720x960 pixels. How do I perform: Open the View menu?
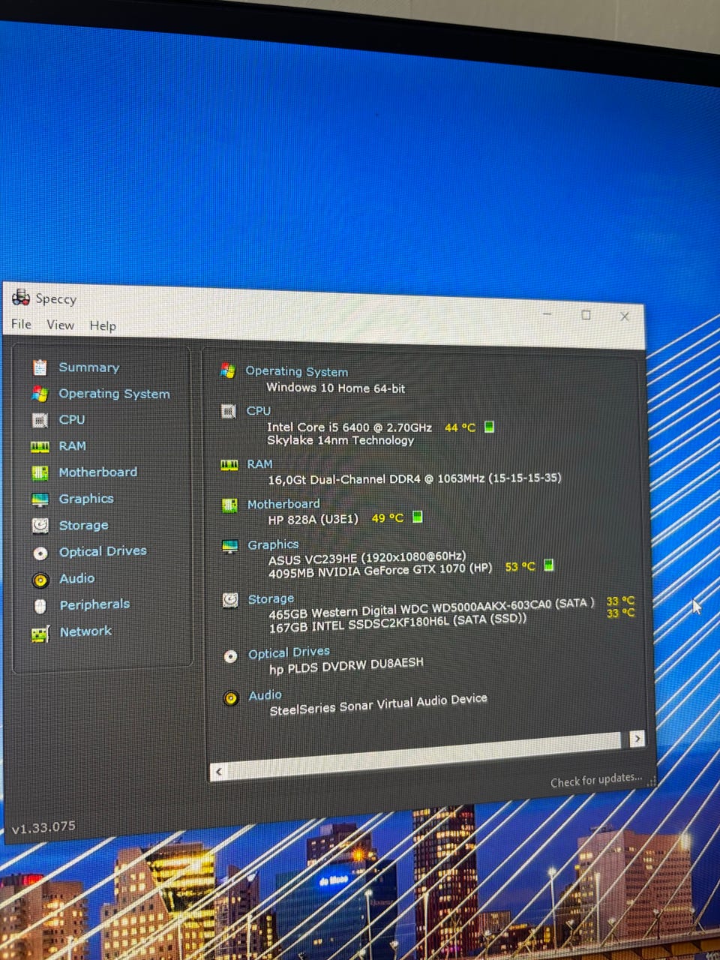60,325
